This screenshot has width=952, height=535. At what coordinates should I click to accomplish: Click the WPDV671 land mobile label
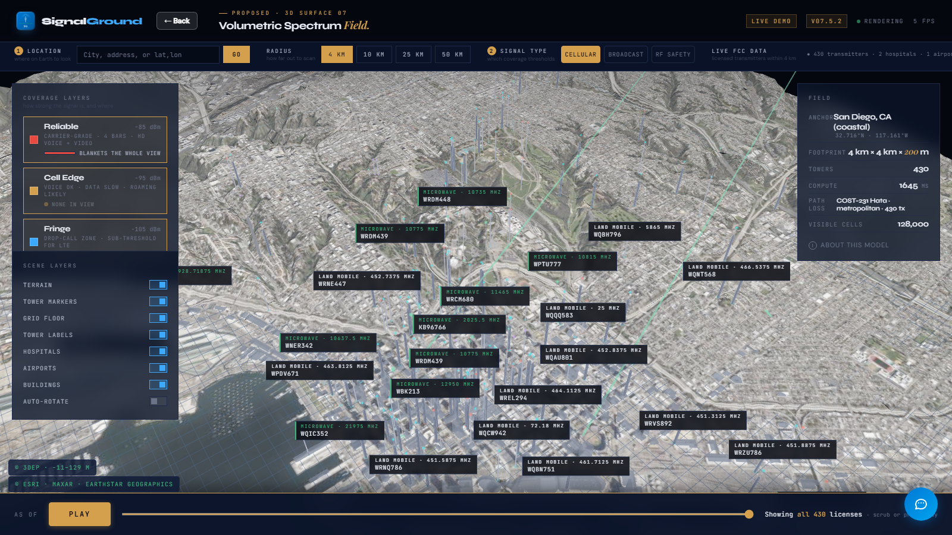tap(320, 370)
